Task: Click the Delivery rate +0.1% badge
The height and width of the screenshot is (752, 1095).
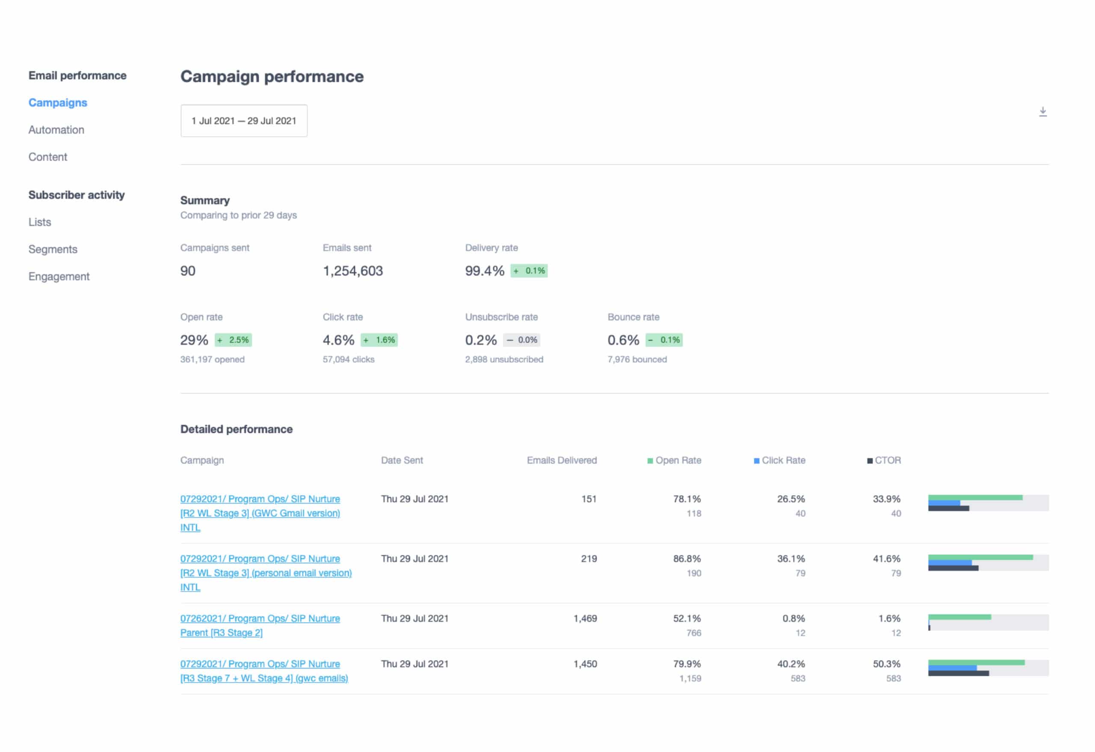Action: pyautogui.click(x=529, y=270)
